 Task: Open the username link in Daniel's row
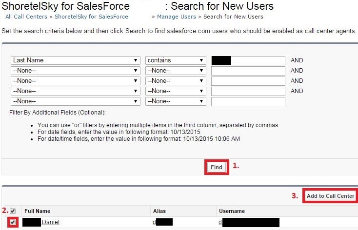coord(249,222)
